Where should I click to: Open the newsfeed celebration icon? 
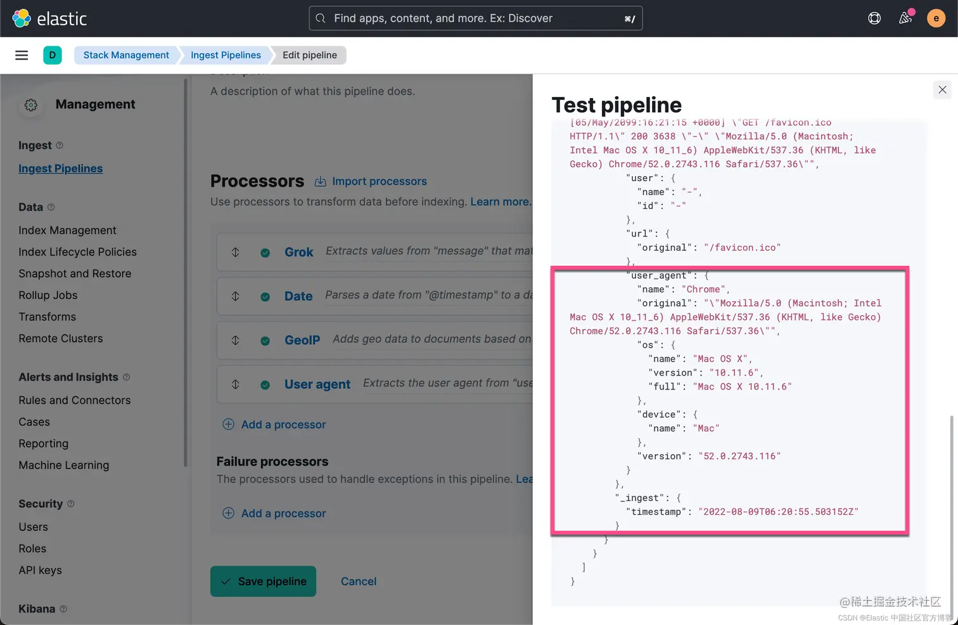click(x=905, y=18)
